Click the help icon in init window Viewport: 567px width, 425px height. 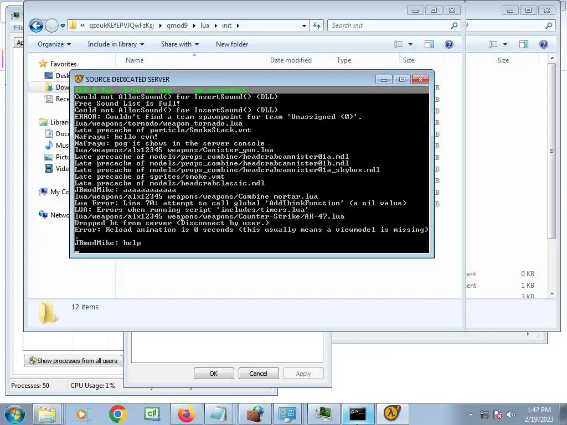click(449, 44)
